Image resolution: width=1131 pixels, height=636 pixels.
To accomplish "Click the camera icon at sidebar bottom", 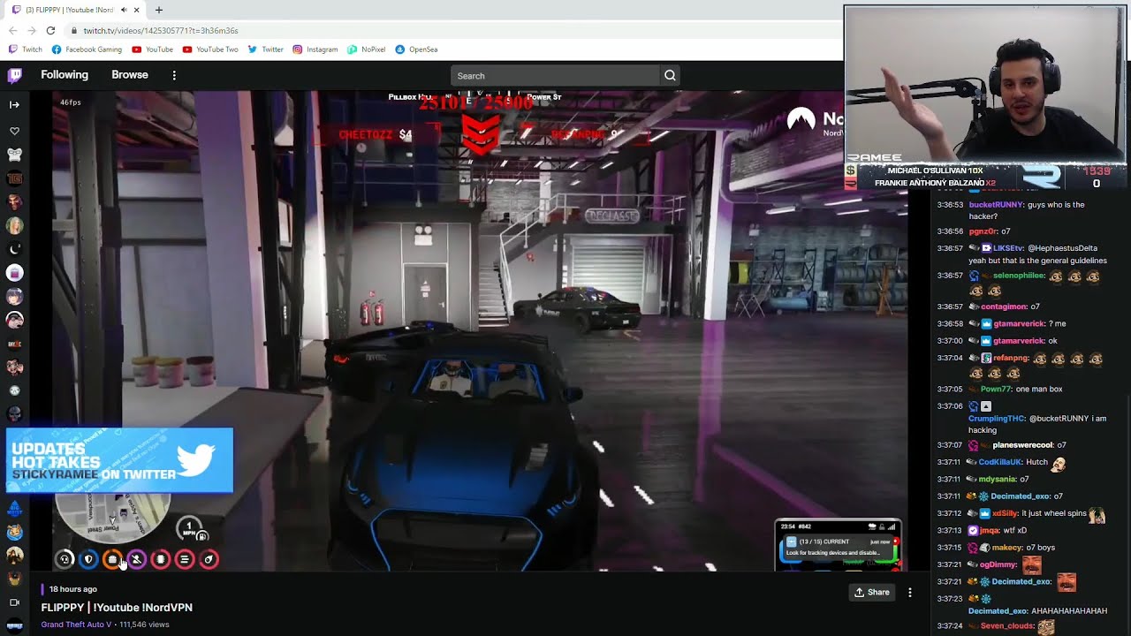I will [14, 602].
